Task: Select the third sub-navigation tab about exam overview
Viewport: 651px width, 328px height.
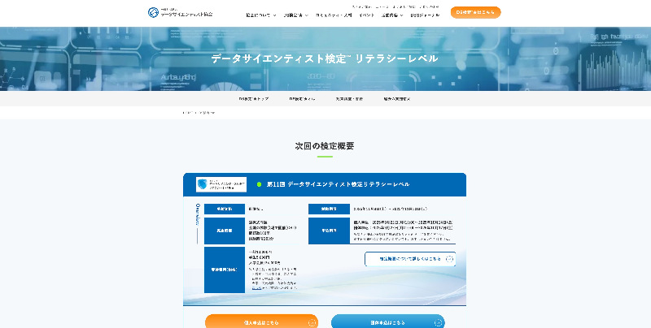Action: point(350,98)
